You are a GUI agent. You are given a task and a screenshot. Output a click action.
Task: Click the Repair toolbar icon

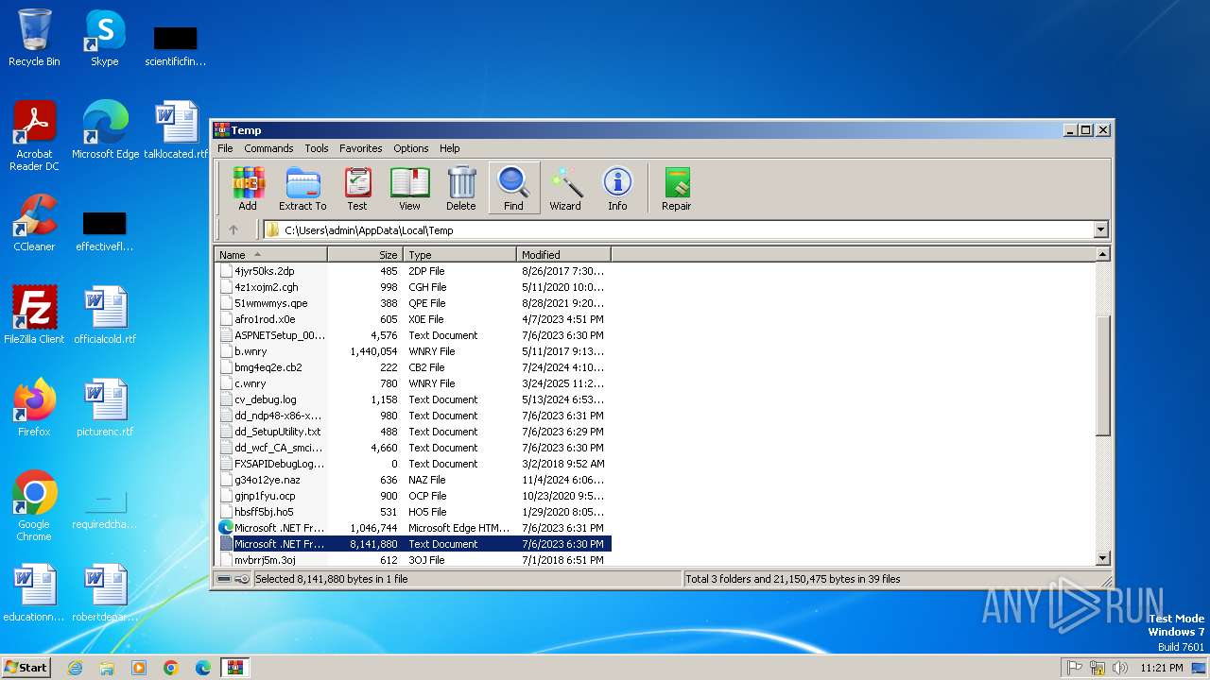pyautogui.click(x=677, y=188)
